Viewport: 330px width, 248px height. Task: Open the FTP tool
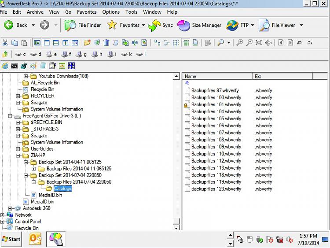point(238,25)
